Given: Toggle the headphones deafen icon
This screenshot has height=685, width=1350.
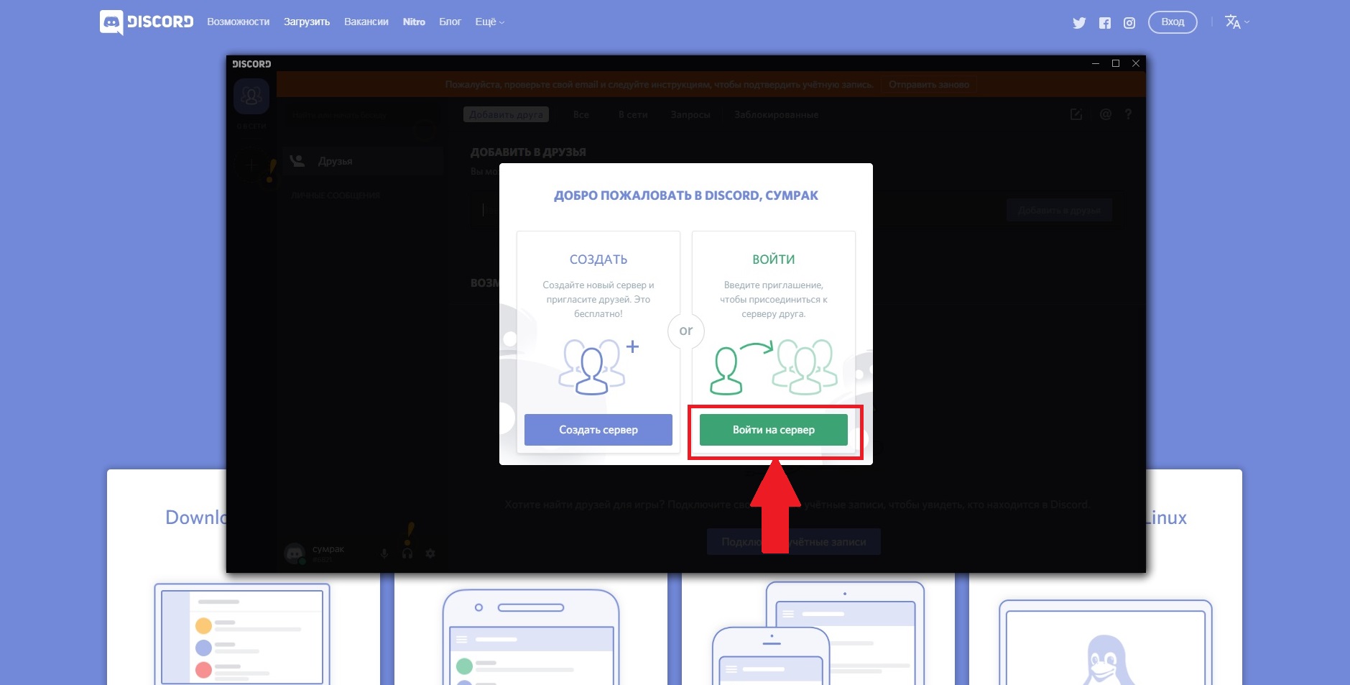Looking at the screenshot, I should (407, 553).
